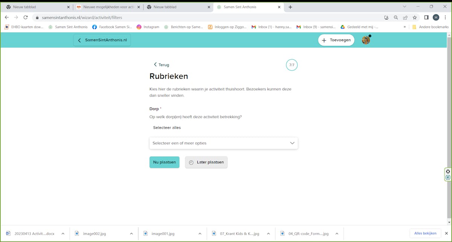452x242 pixels.
Task: Expand menu for 20230413 Activit docx download
Action: 63,234
